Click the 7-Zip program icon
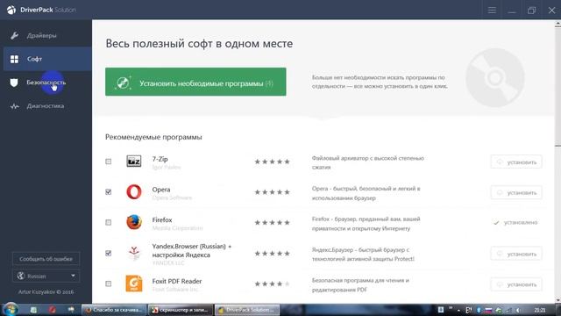 point(134,162)
